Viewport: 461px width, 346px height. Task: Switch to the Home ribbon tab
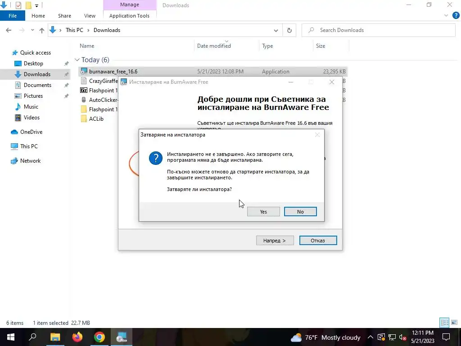pos(38,16)
